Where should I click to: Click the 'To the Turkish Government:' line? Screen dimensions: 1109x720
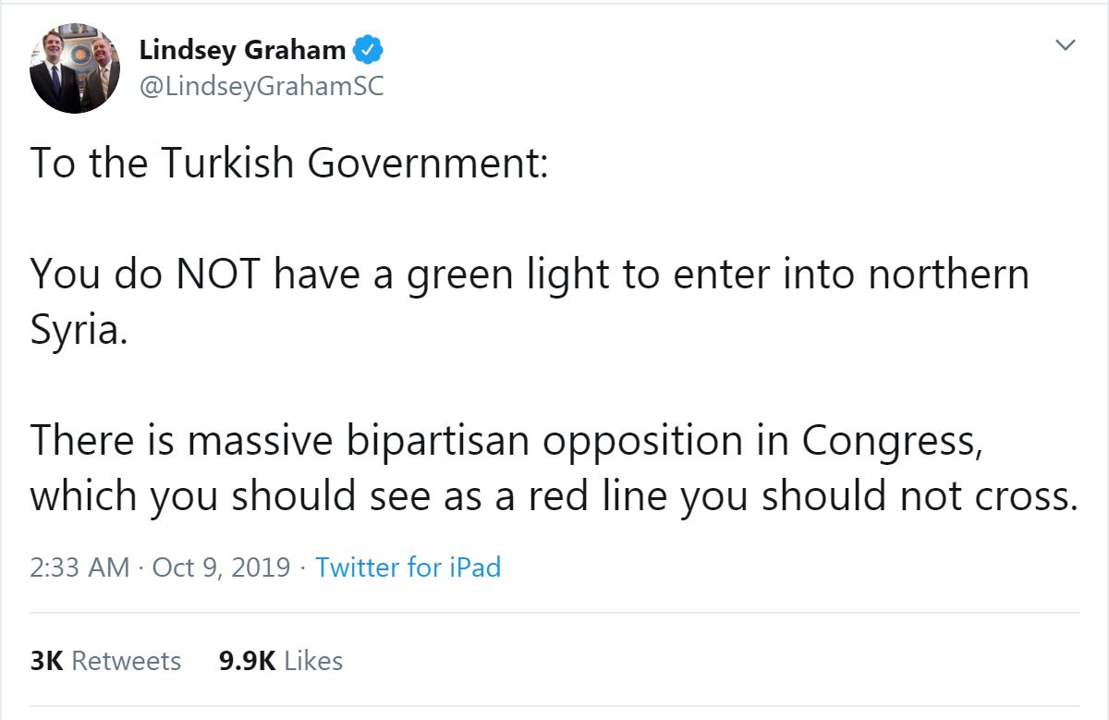(x=290, y=164)
